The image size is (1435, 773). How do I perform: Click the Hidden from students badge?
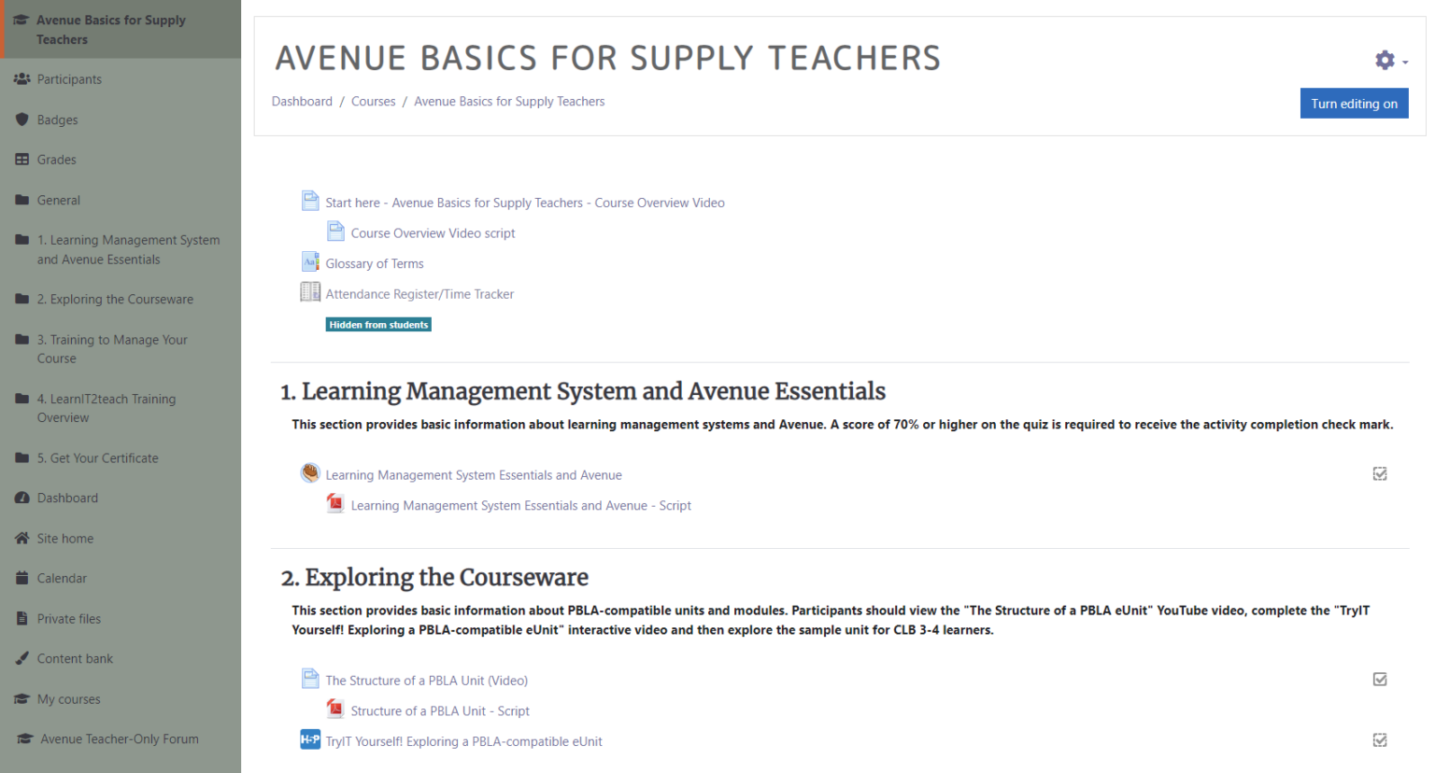(378, 325)
